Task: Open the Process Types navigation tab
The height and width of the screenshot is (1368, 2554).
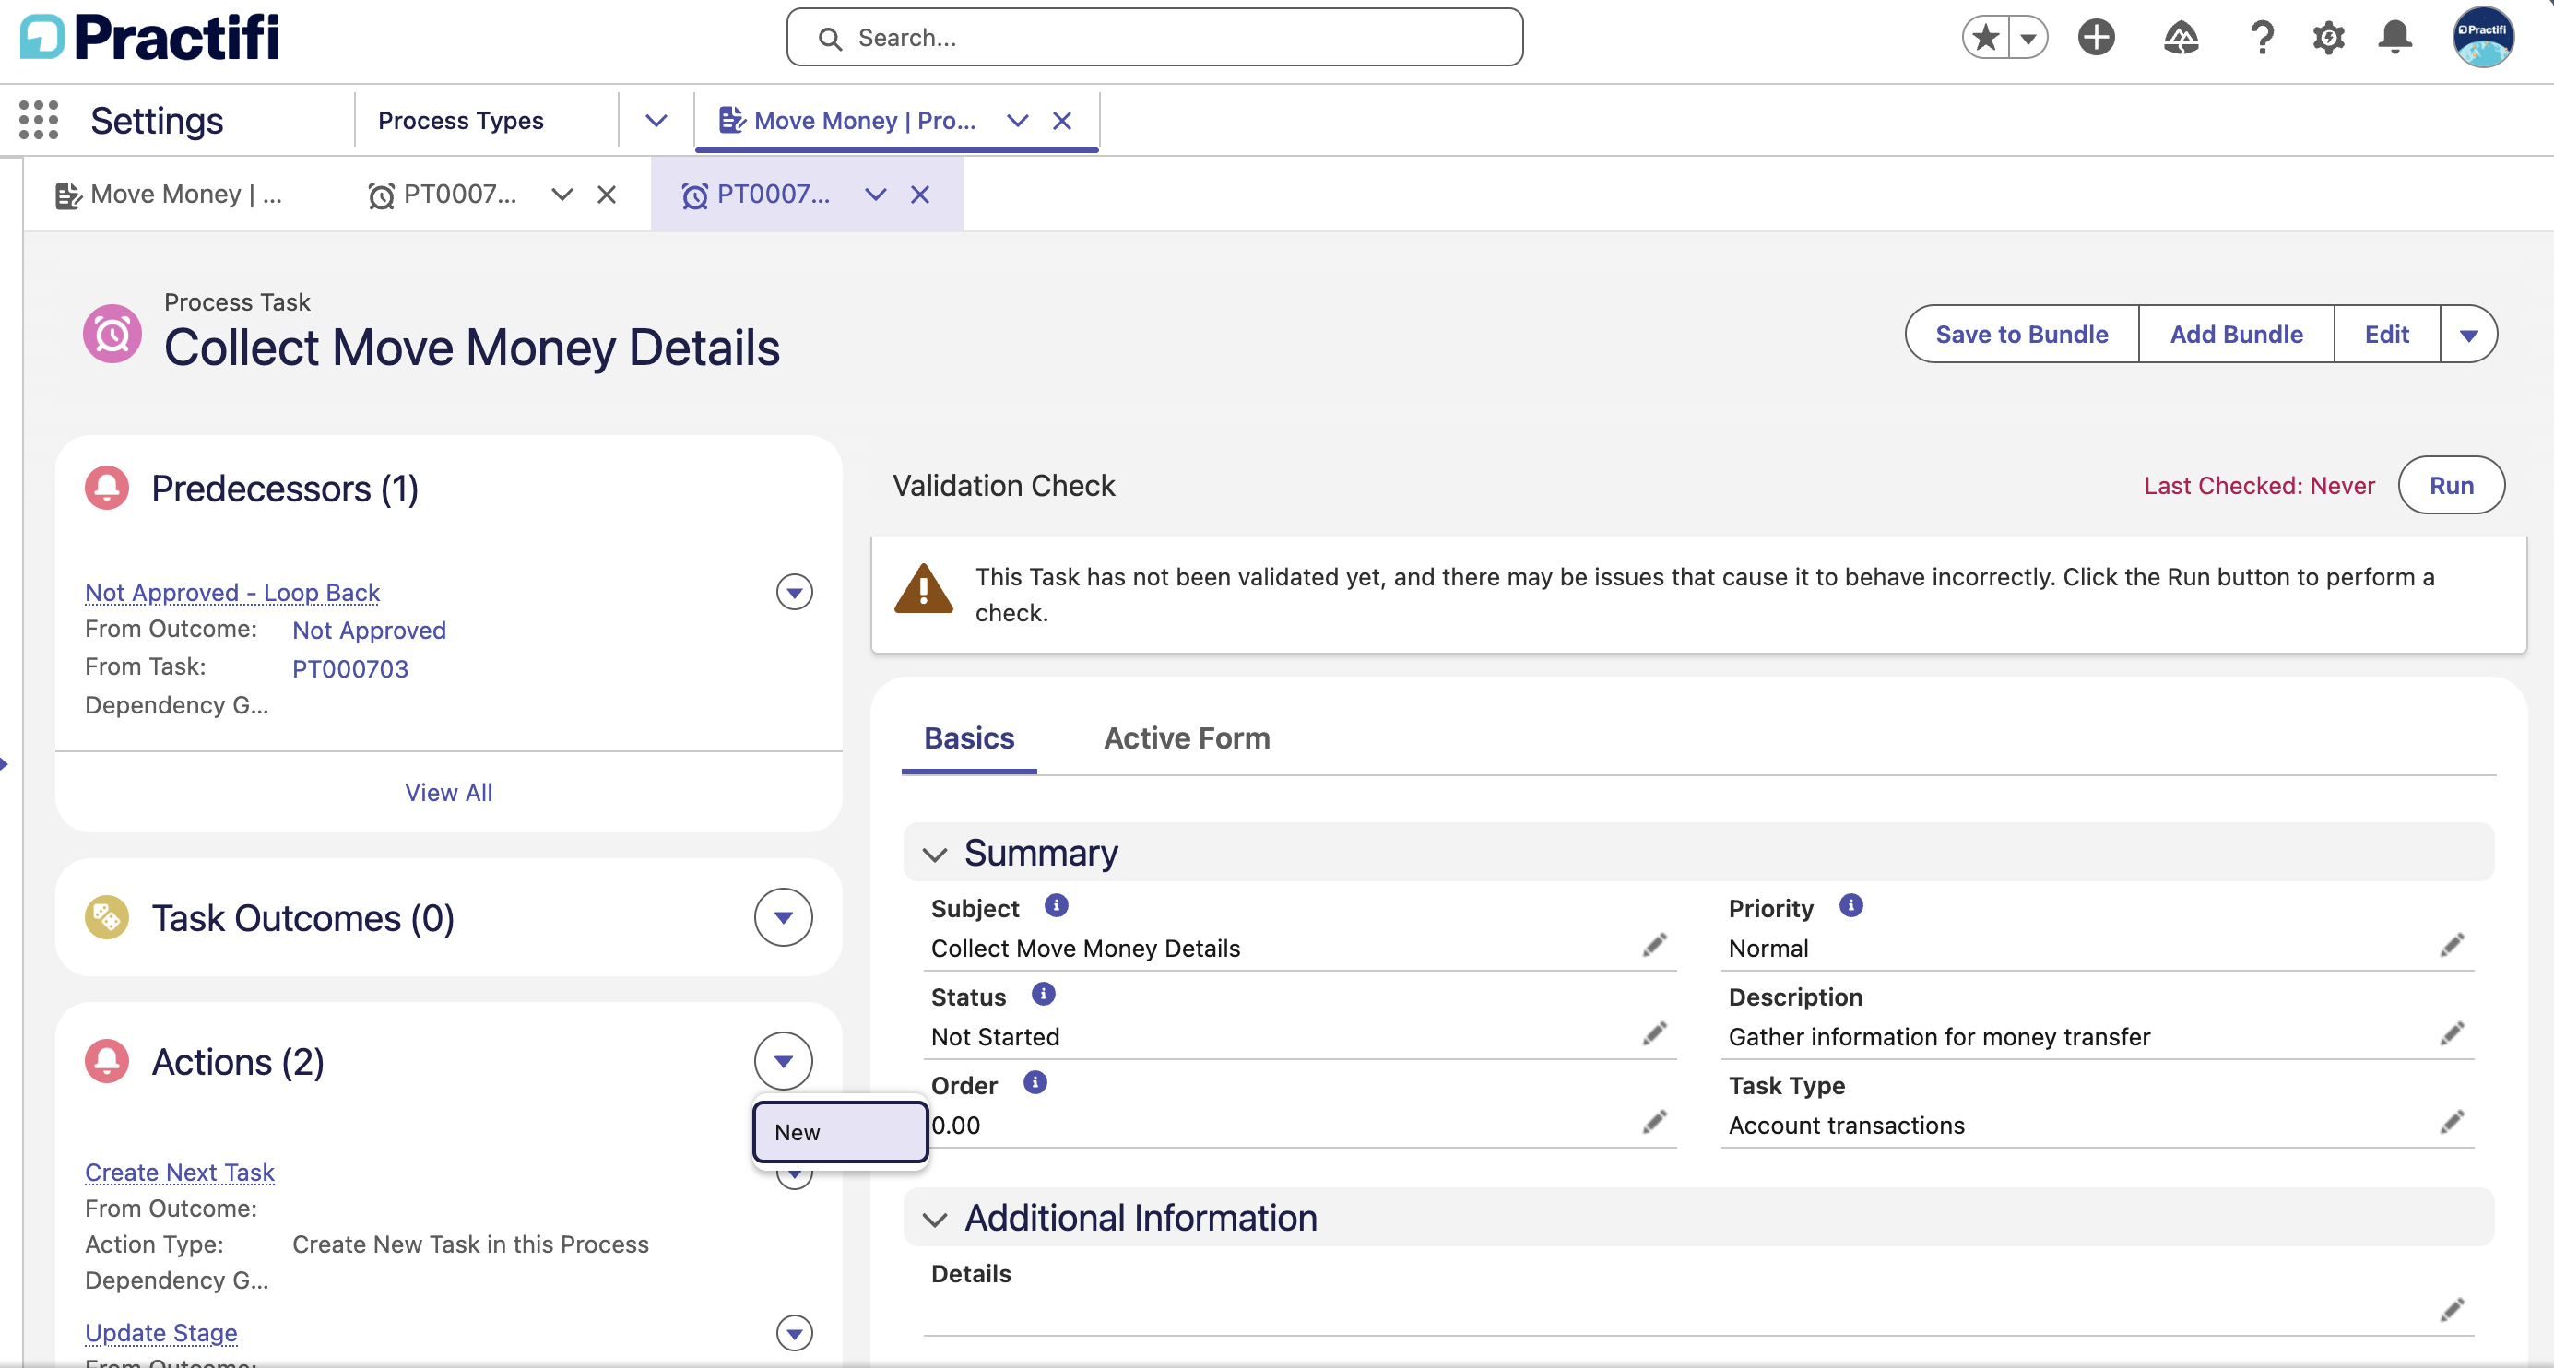Action: pyautogui.click(x=461, y=120)
